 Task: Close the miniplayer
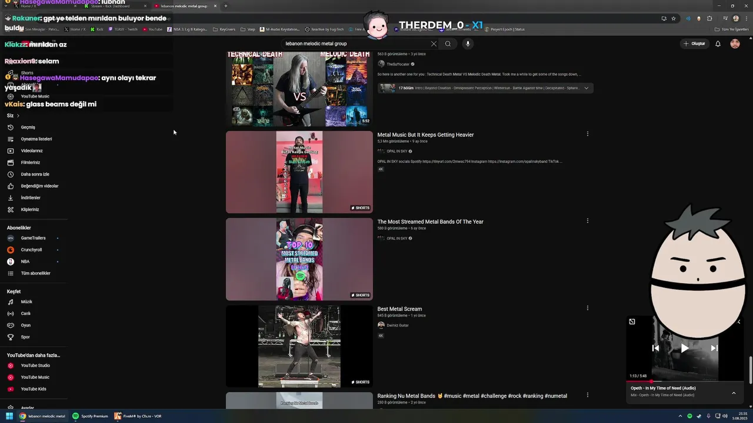[x=739, y=321]
